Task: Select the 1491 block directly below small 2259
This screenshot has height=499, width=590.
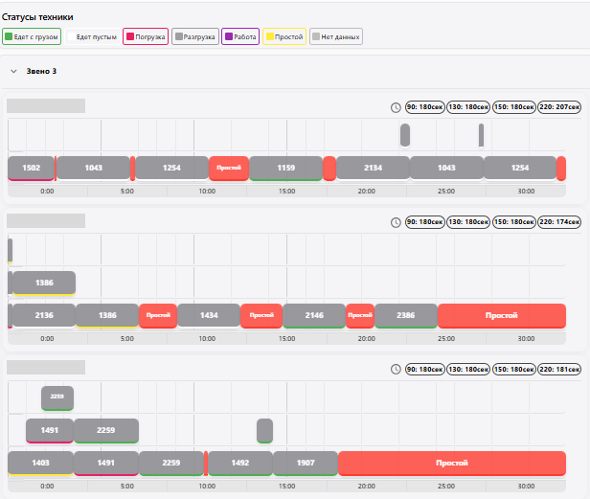Action: pos(49,430)
